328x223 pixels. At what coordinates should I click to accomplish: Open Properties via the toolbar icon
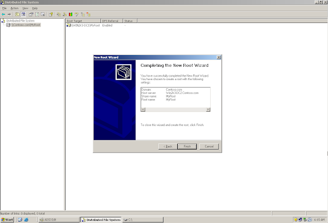31,14
